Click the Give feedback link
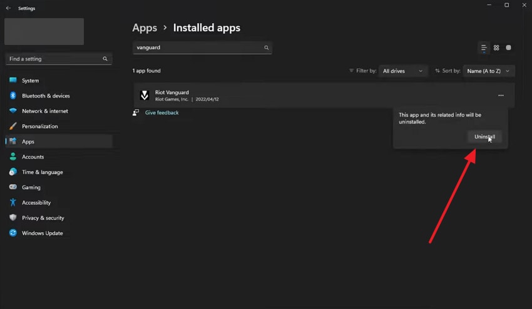 click(x=162, y=113)
